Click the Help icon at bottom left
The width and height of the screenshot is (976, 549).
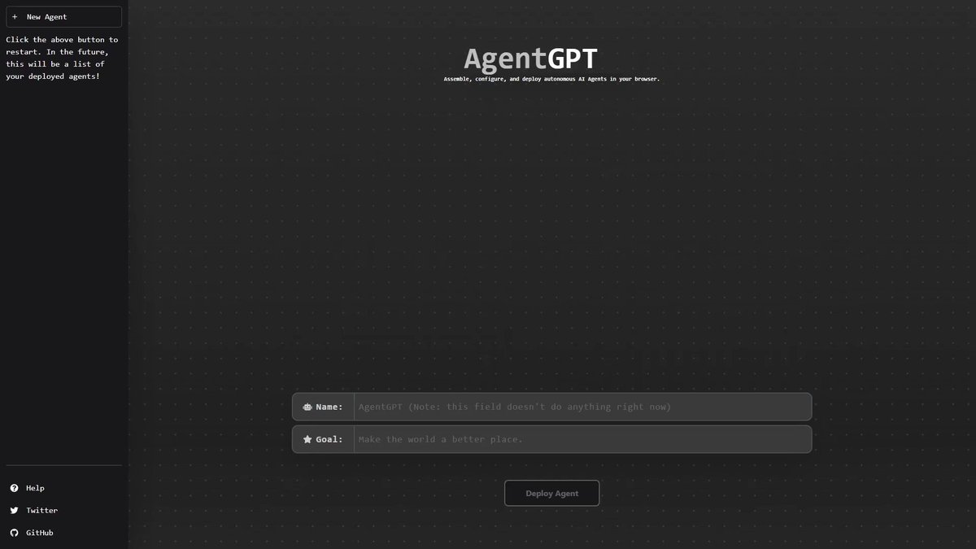[x=14, y=487]
